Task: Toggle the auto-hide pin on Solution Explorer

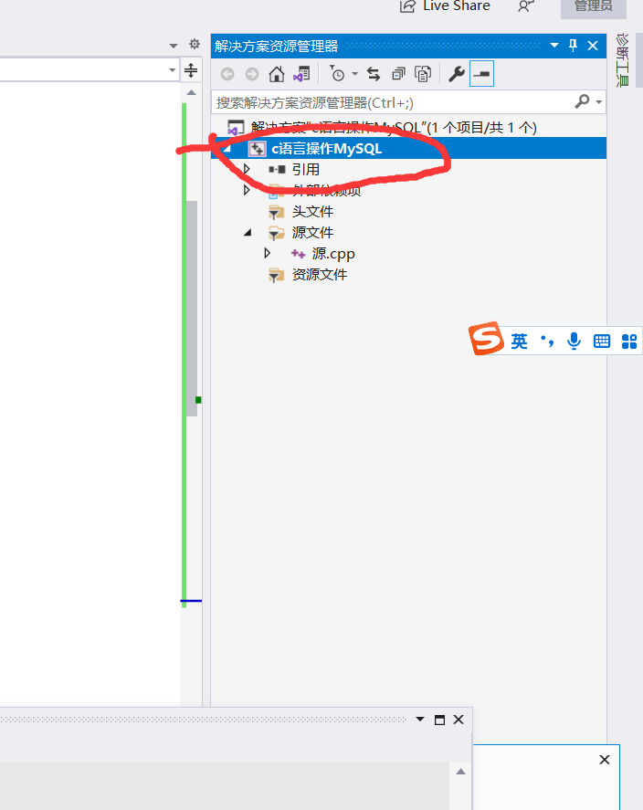Action: coord(573,46)
